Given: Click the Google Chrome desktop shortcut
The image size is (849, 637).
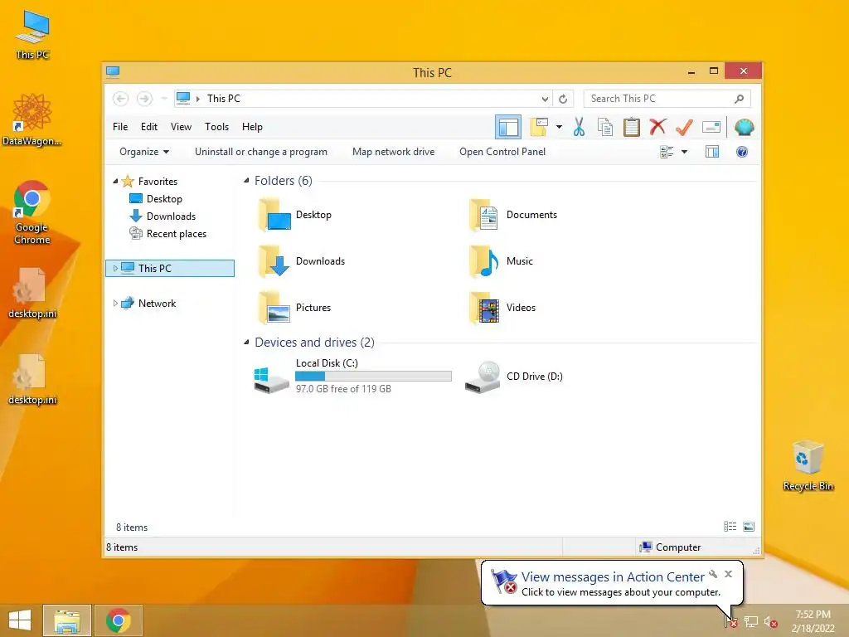Looking at the screenshot, I should (32, 213).
